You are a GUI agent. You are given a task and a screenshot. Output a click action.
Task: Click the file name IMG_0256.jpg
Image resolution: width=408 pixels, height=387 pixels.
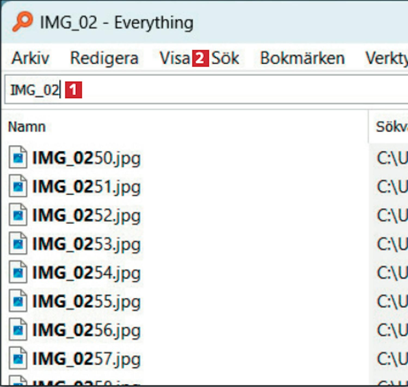(x=86, y=331)
